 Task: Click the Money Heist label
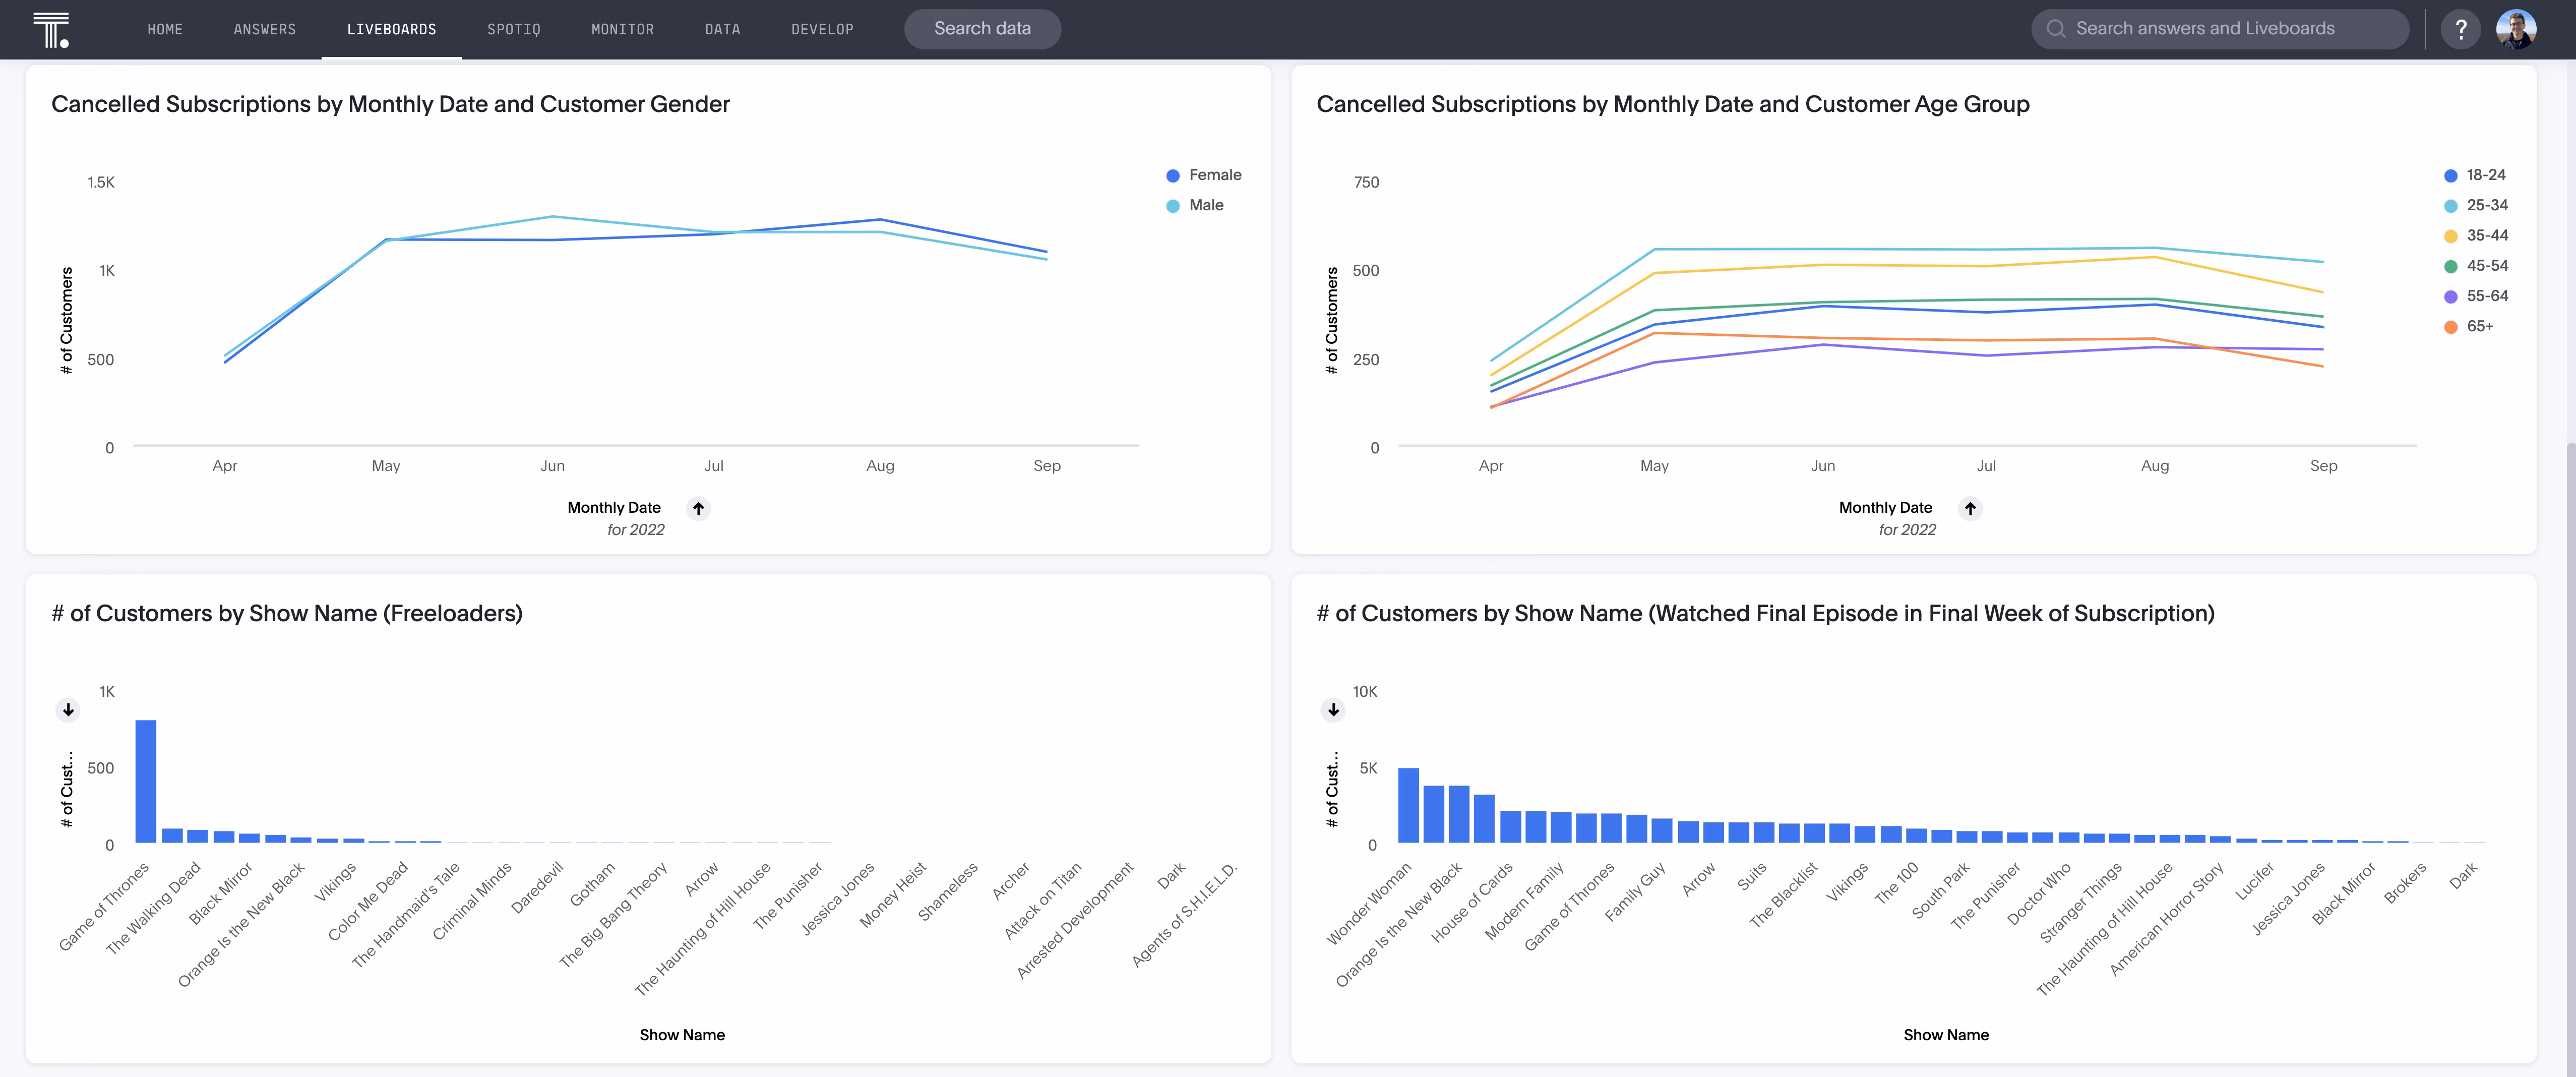point(893,894)
